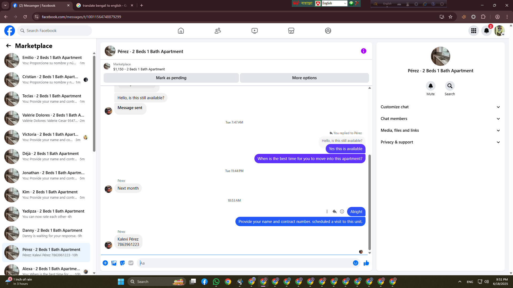Reload the page
This screenshot has width=513, height=288.
point(25,17)
